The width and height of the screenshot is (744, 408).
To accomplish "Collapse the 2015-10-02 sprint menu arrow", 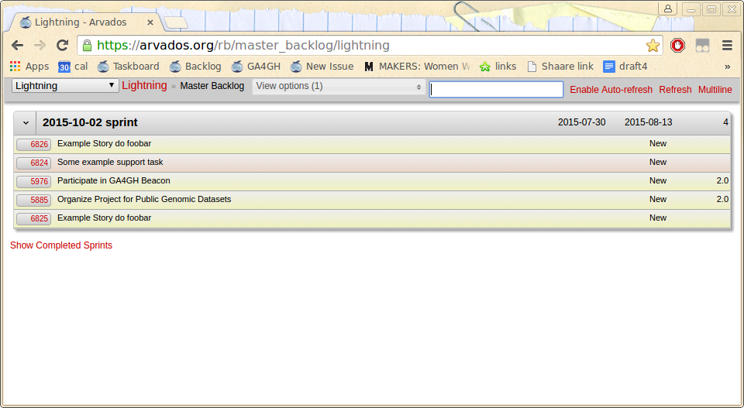I will click(25, 123).
